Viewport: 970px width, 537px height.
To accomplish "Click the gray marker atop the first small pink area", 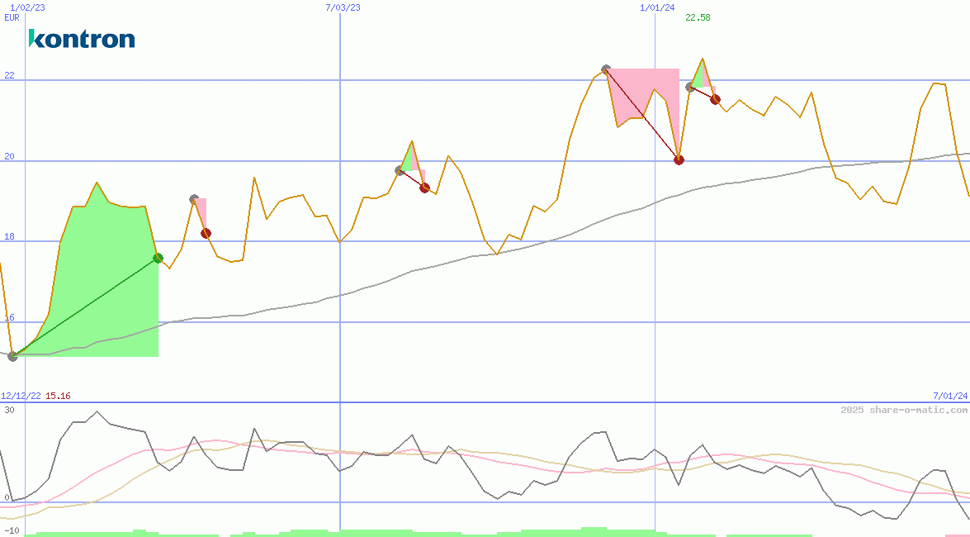I will 194,199.
